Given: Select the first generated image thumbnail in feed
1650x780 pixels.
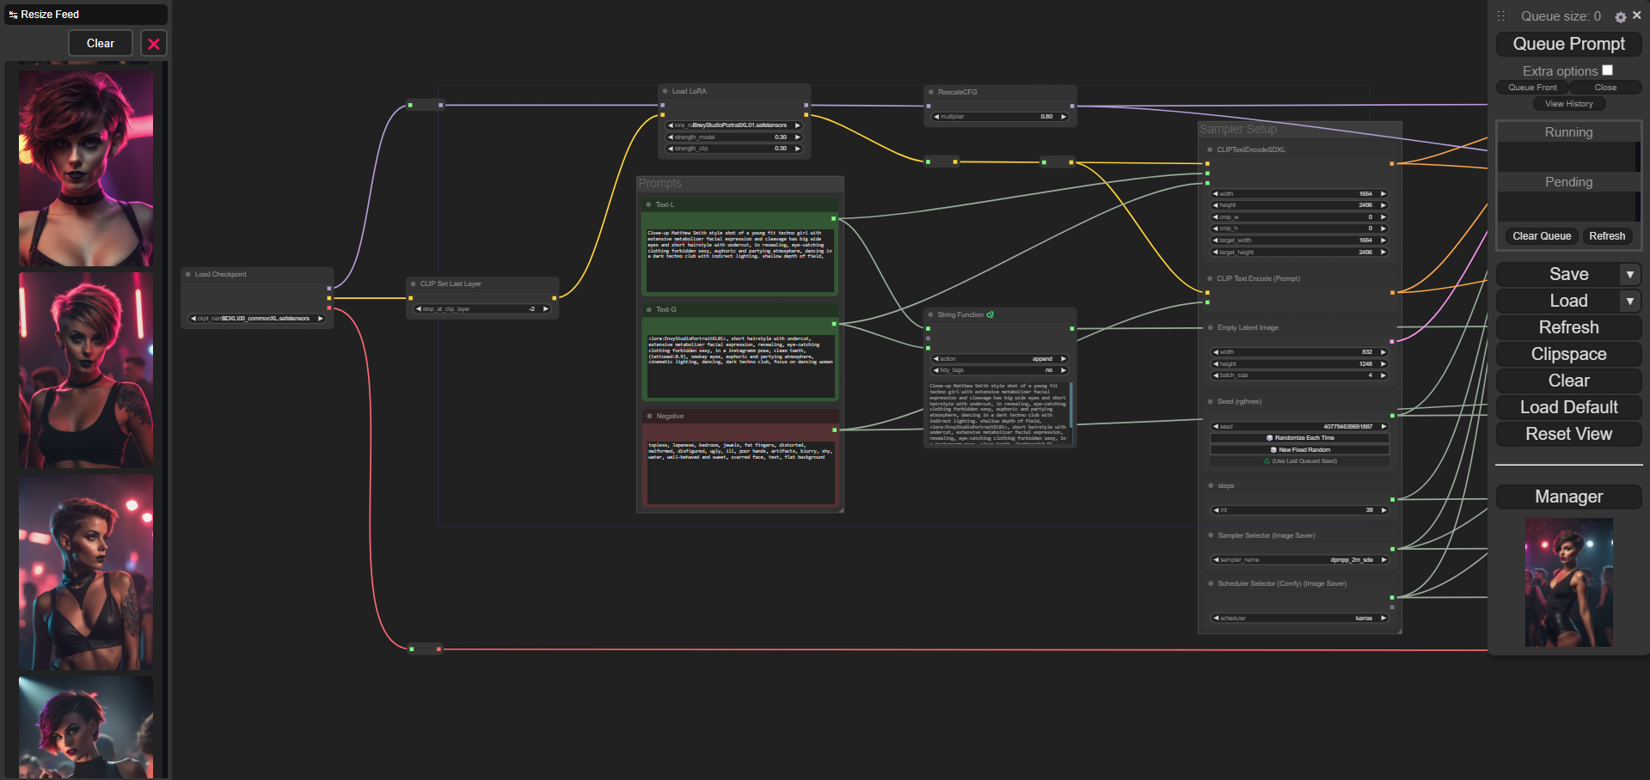Looking at the screenshot, I should (x=86, y=168).
